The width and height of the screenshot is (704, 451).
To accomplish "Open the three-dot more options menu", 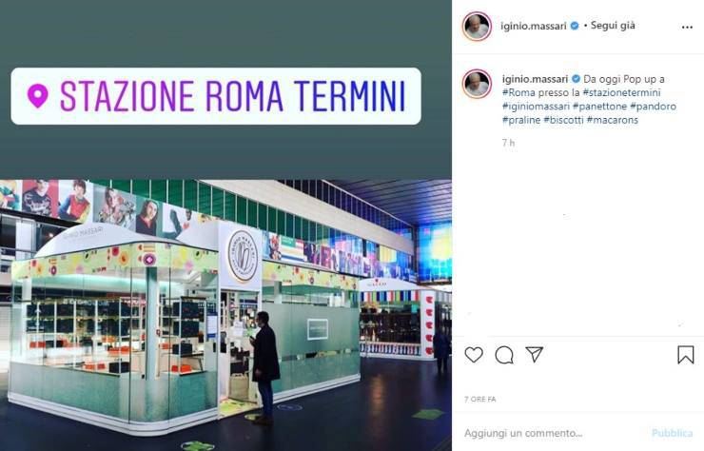I will pyautogui.click(x=687, y=28).
